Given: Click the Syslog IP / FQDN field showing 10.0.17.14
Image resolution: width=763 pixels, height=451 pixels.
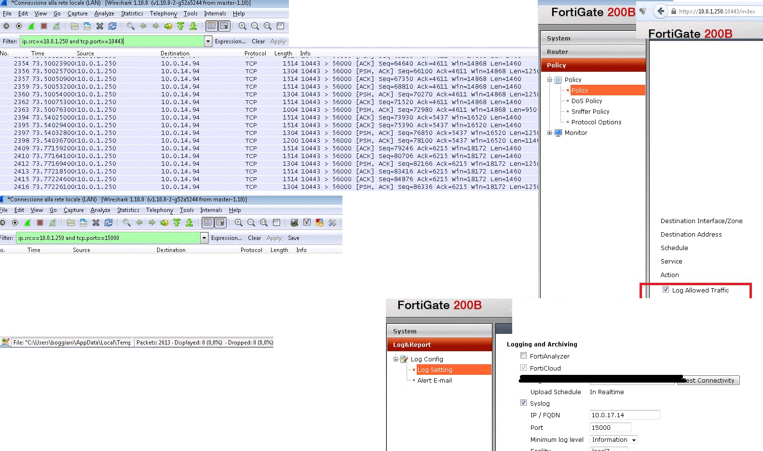Looking at the screenshot, I should tap(625, 415).
